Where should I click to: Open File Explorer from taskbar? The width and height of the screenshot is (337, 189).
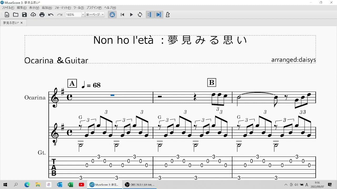coord(38,185)
